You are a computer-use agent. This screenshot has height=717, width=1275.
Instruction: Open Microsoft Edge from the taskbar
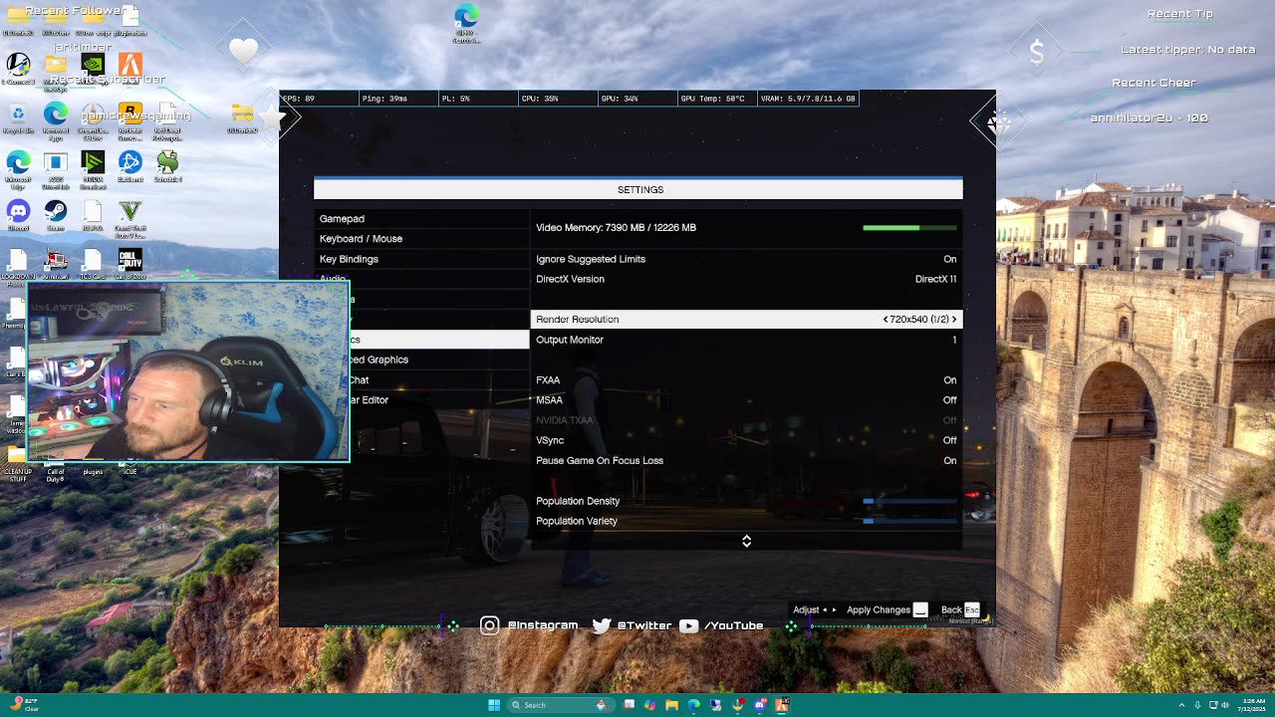click(694, 705)
